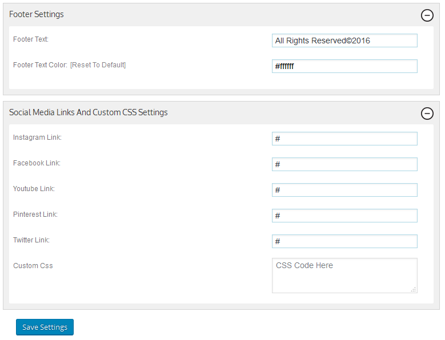Focus the Instagram Link input field
This screenshot has width=445, height=340.
pos(344,139)
